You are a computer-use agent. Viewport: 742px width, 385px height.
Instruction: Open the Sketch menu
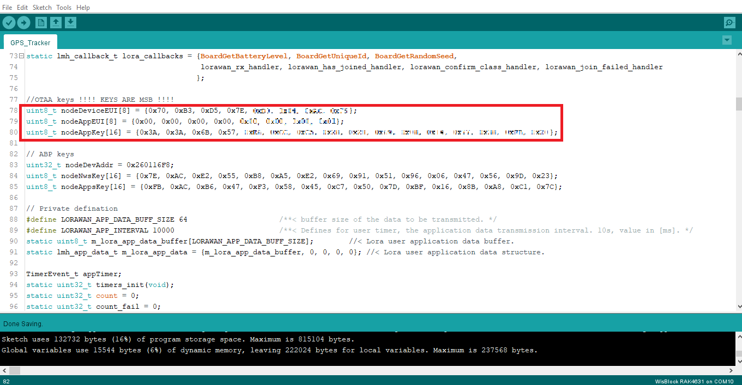tap(42, 8)
